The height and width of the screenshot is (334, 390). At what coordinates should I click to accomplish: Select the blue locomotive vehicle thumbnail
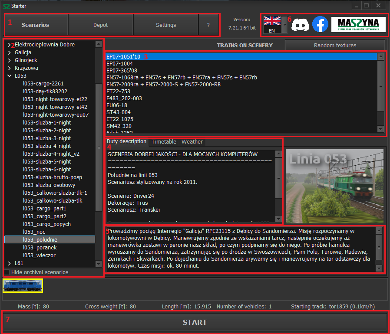coord(23,285)
